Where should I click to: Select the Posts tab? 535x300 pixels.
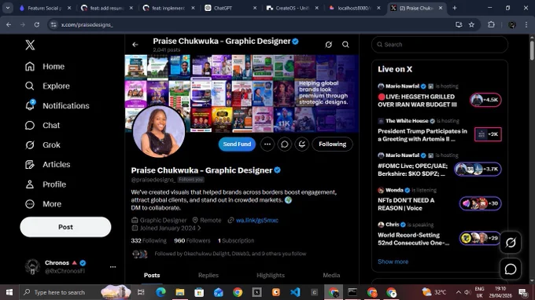[152, 275]
